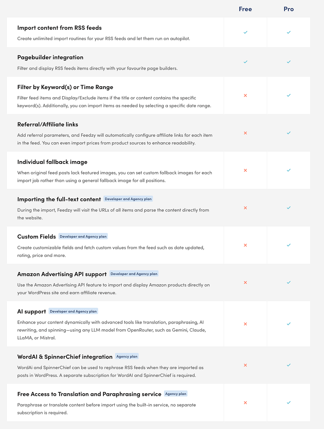Click the Pro checkmark for Free Access to Translation

[x=289, y=402]
